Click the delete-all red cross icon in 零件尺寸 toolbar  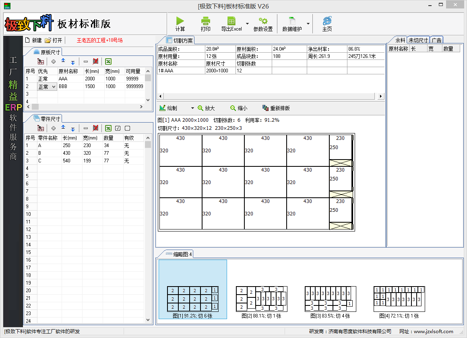(95, 128)
